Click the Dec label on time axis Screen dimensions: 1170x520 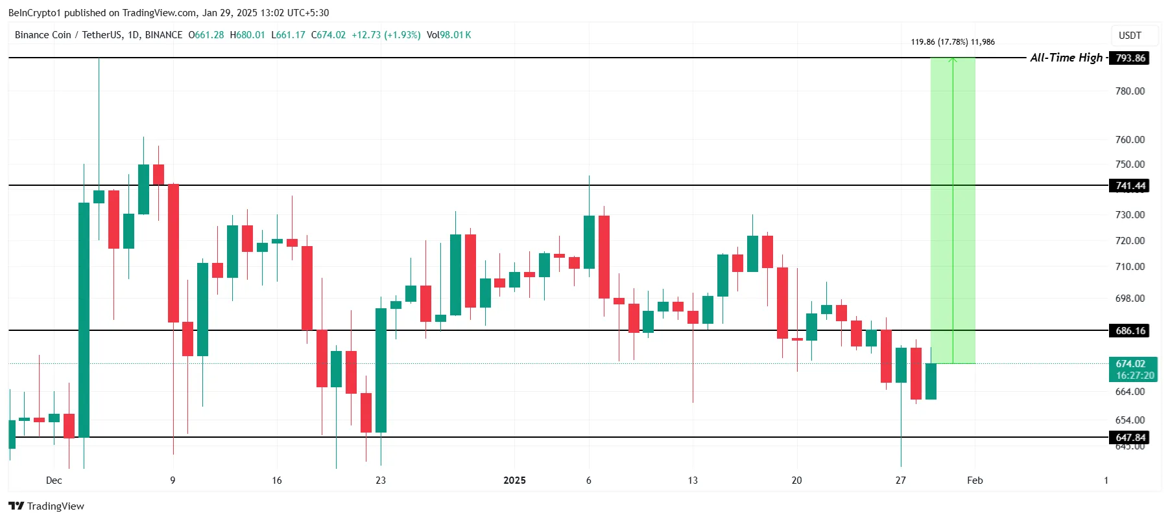point(54,480)
